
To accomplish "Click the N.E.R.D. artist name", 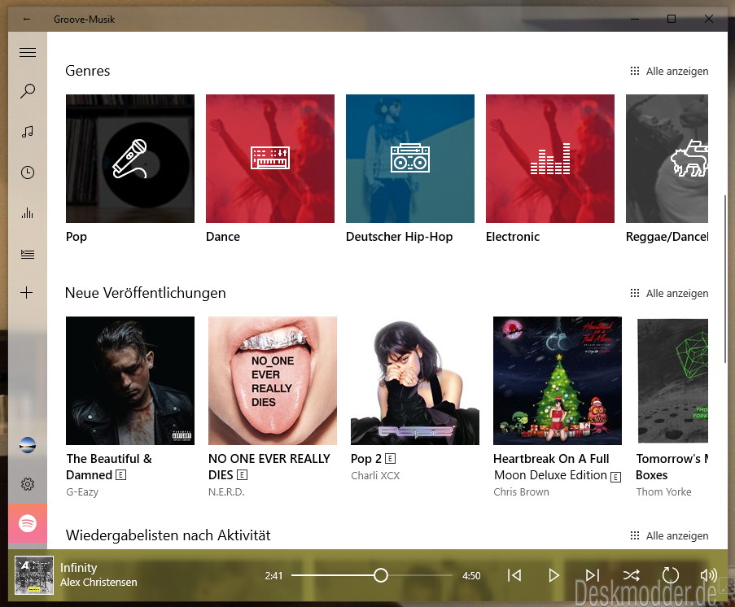I will 226,491.
